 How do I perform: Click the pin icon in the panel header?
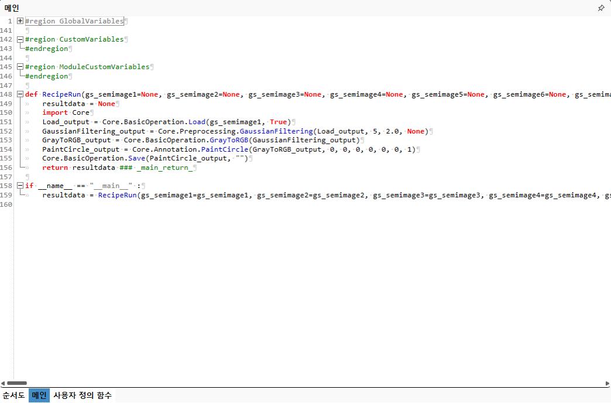601,8
